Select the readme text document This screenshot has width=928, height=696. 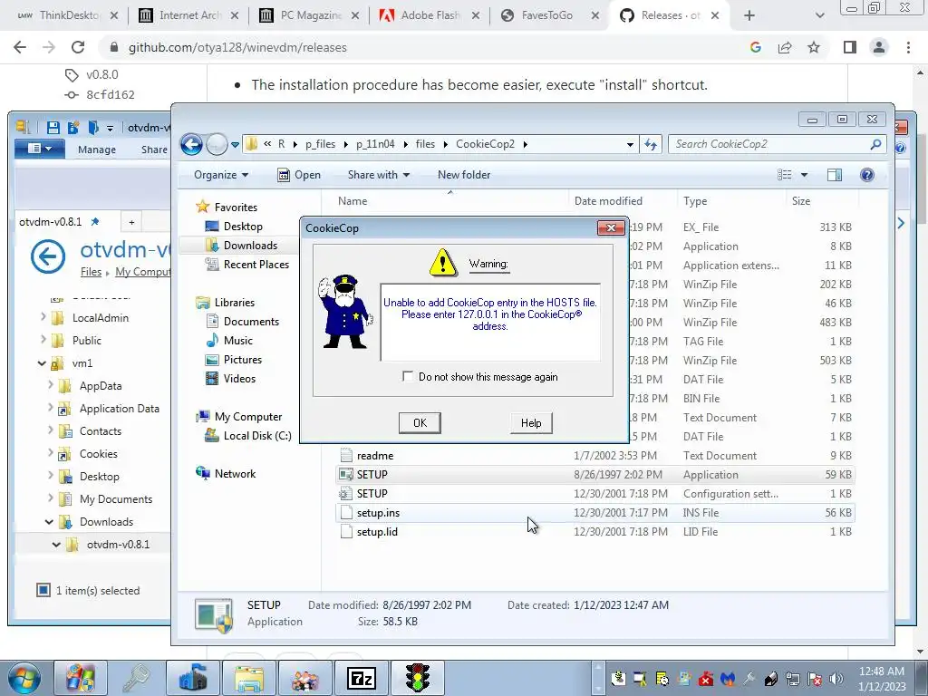pos(374,456)
